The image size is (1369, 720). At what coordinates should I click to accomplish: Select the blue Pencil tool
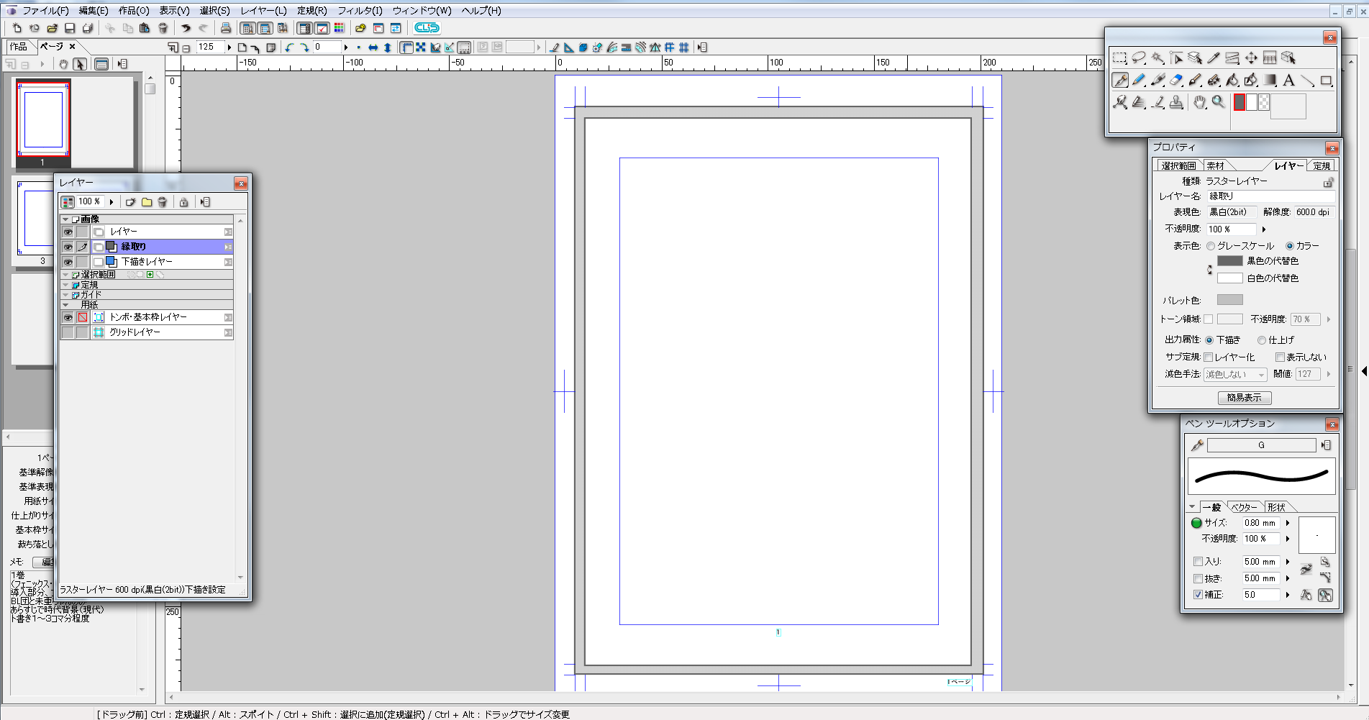click(x=1139, y=81)
